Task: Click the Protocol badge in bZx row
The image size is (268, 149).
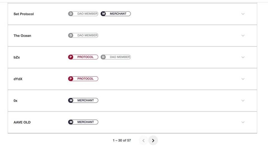Action: click(x=83, y=57)
